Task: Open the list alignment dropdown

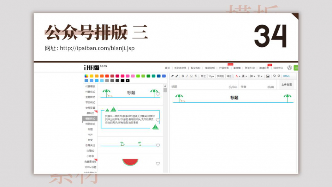Action: tap(252, 76)
